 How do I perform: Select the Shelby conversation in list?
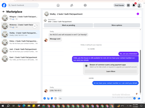click(x=20, y=34)
